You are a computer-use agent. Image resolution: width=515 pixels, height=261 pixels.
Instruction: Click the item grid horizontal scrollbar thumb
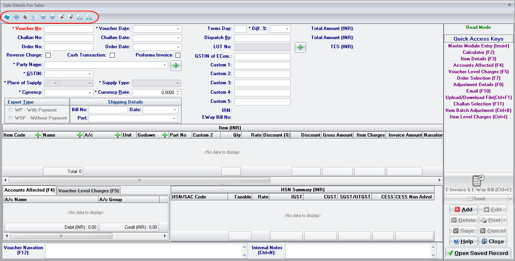139,180
